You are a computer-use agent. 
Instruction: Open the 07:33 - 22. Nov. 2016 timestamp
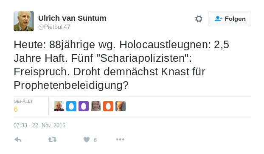(39, 125)
